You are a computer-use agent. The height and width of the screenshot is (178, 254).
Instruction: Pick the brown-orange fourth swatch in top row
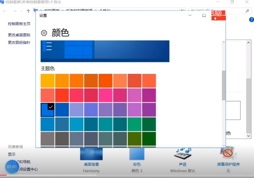[x=91, y=81]
